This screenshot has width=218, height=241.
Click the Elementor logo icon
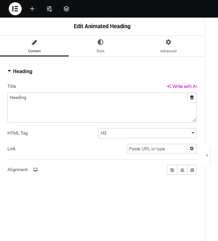(15, 9)
